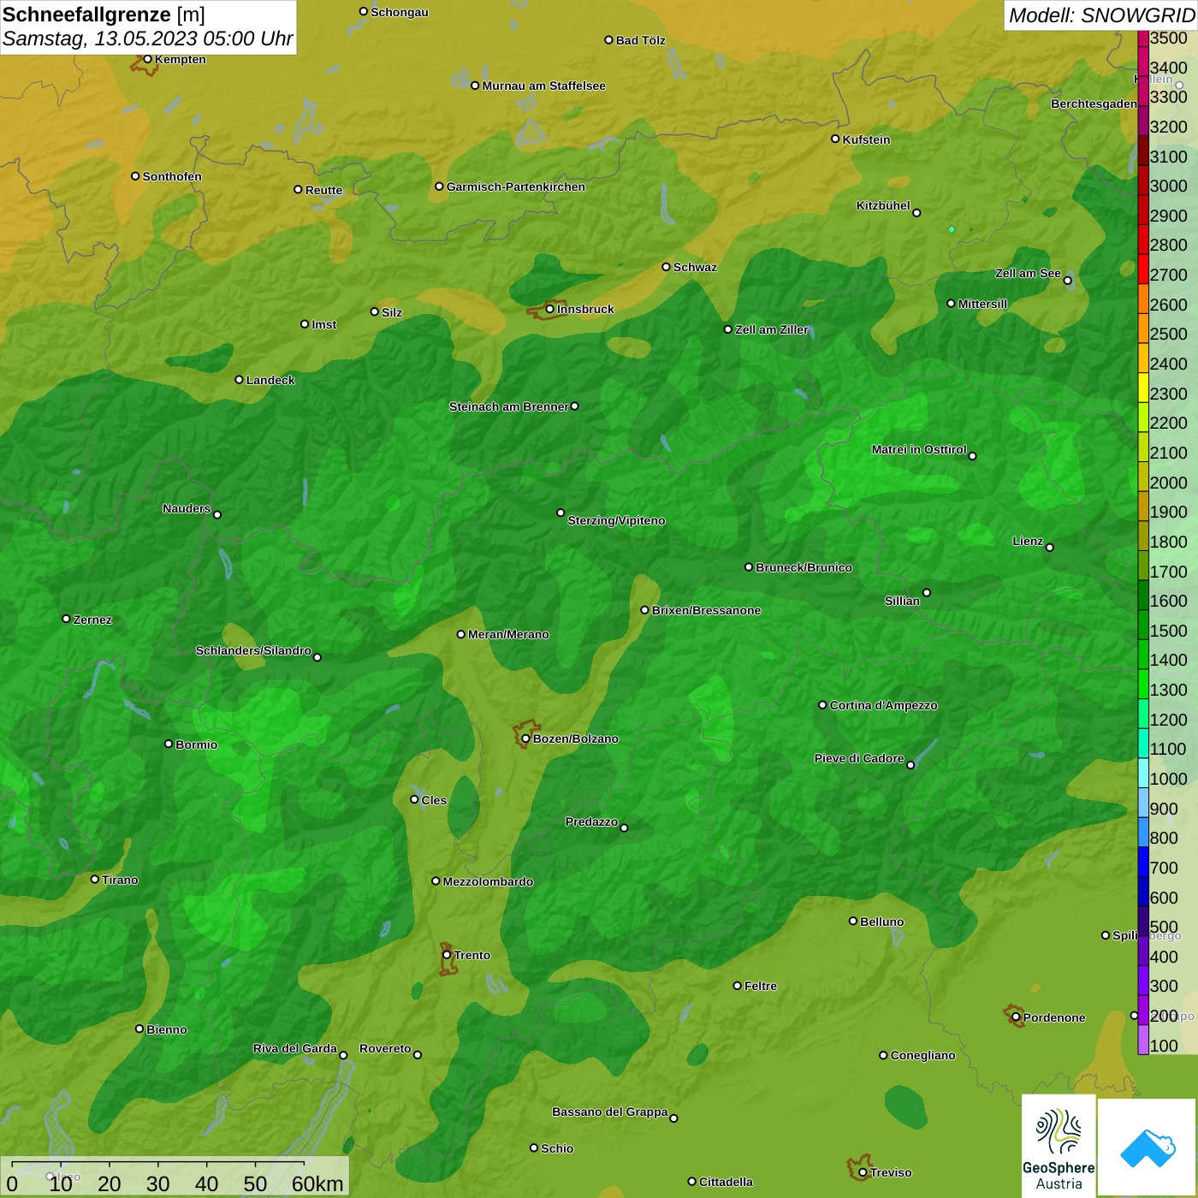
Task: Click the Feltre location dot
Action: coord(737,986)
